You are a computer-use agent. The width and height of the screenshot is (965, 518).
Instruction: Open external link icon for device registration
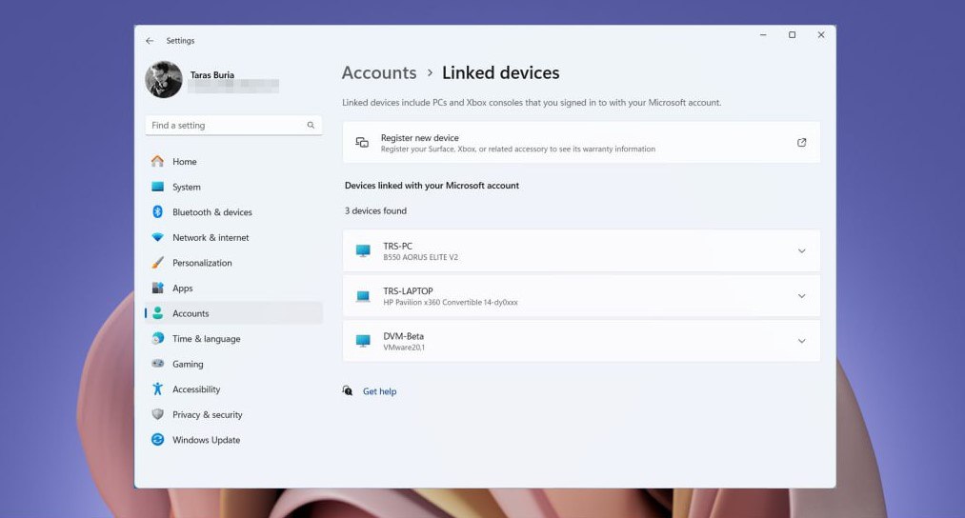(x=801, y=142)
